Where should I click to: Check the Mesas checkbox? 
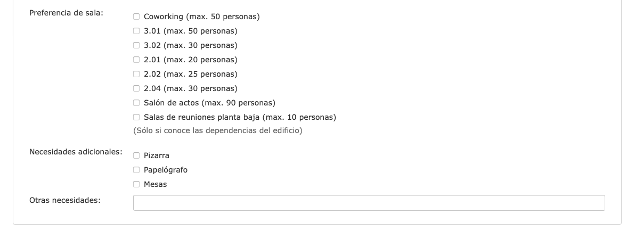pos(136,184)
